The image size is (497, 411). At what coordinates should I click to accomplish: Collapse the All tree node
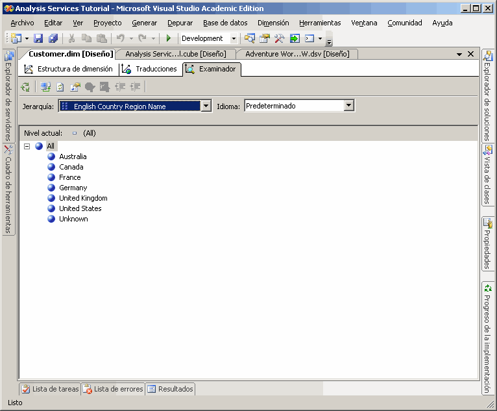point(27,146)
